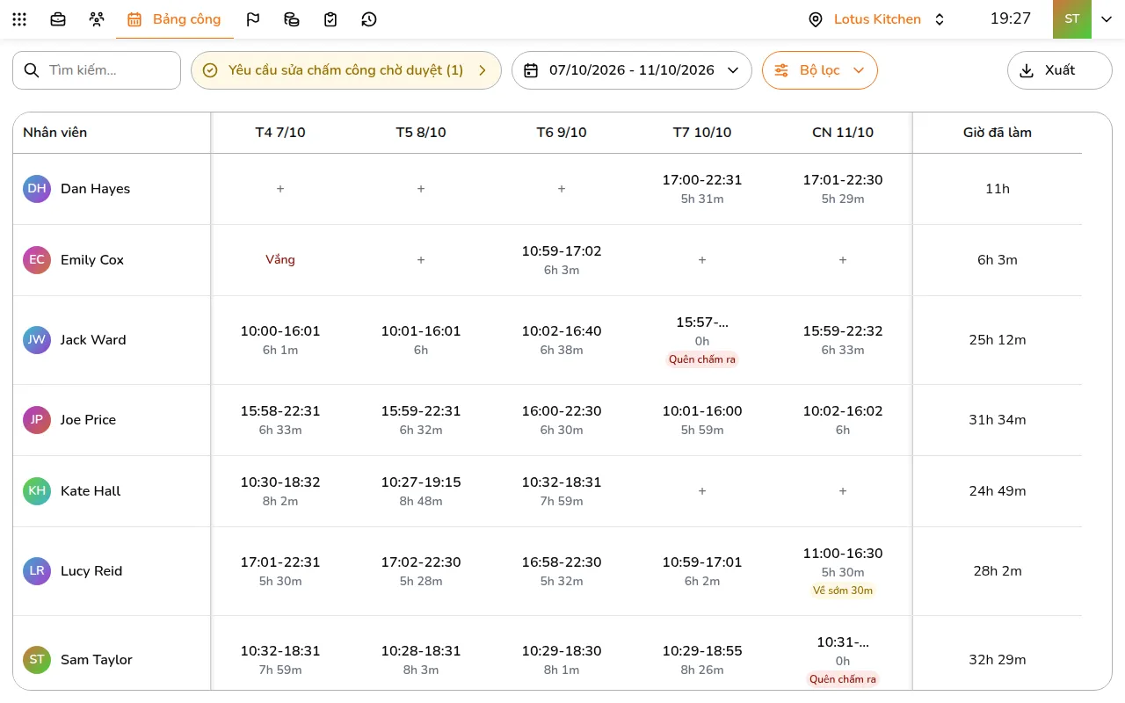
Task: Open the clipboard checklist section
Action: [x=330, y=19]
